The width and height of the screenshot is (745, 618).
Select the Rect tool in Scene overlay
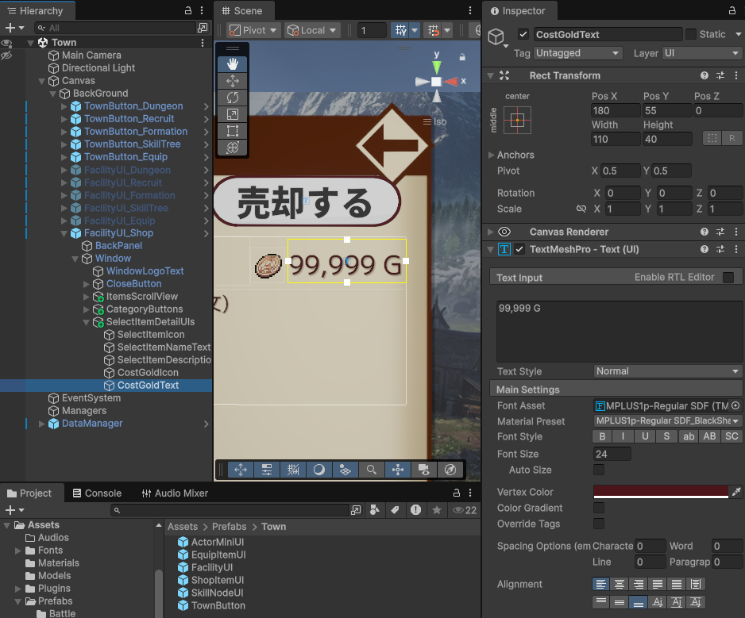(x=232, y=131)
